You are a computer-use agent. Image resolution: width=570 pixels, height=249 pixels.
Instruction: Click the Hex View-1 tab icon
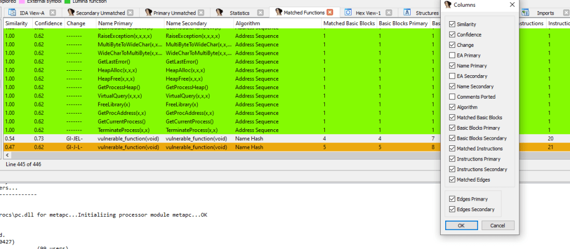click(348, 12)
